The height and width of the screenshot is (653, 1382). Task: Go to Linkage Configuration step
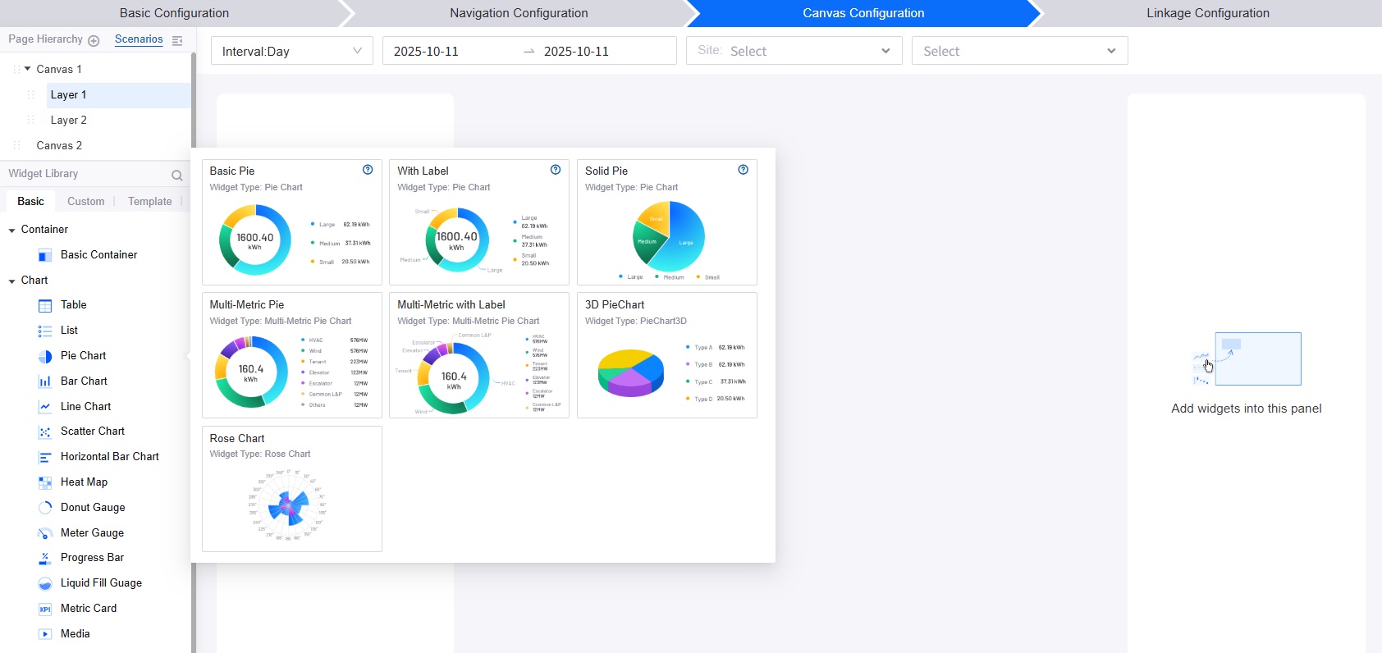coord(1207,13)
